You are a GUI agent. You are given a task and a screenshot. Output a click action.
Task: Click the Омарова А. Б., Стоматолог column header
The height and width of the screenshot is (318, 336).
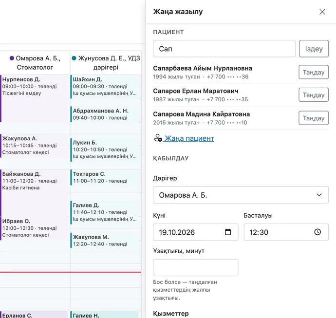click(35, 63)
